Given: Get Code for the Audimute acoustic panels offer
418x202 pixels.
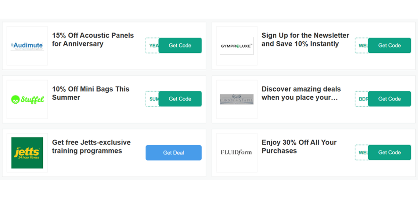Looking at the screenshot, I should [180, 46].
